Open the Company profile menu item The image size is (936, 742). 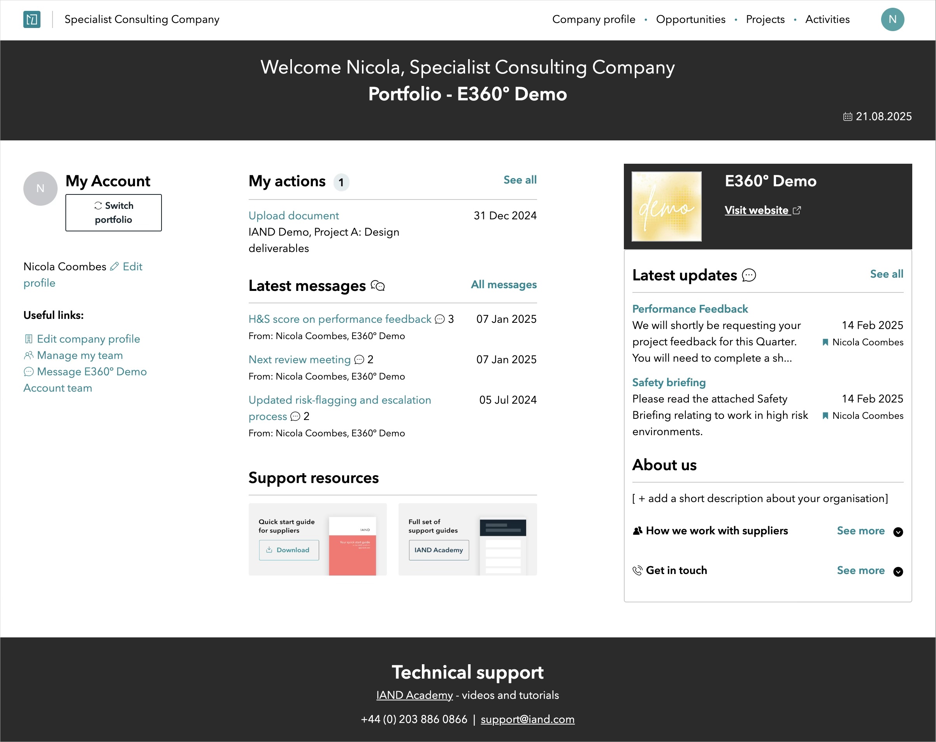[x=594, y=19]
